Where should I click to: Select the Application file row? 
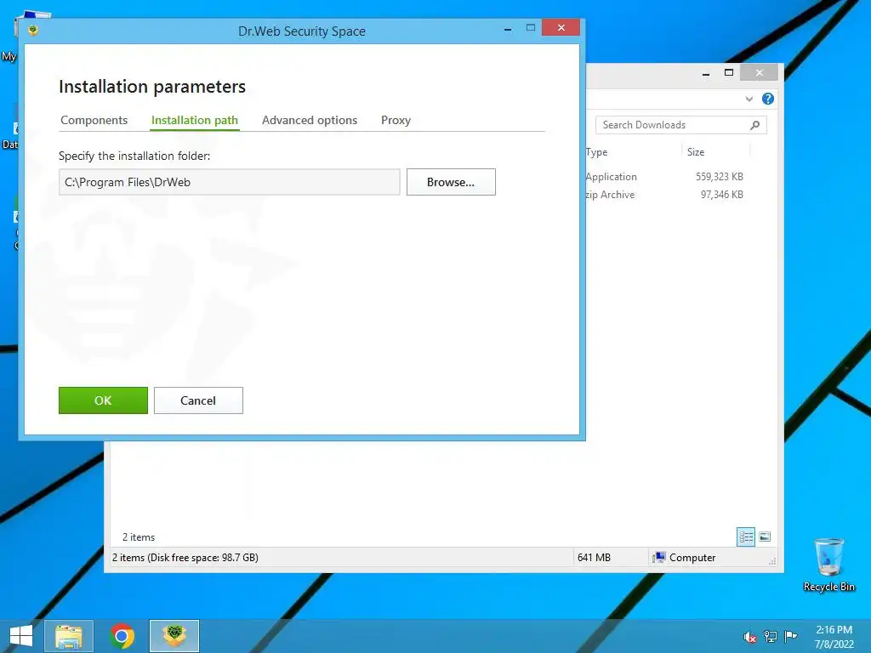(x=664, y=177)
